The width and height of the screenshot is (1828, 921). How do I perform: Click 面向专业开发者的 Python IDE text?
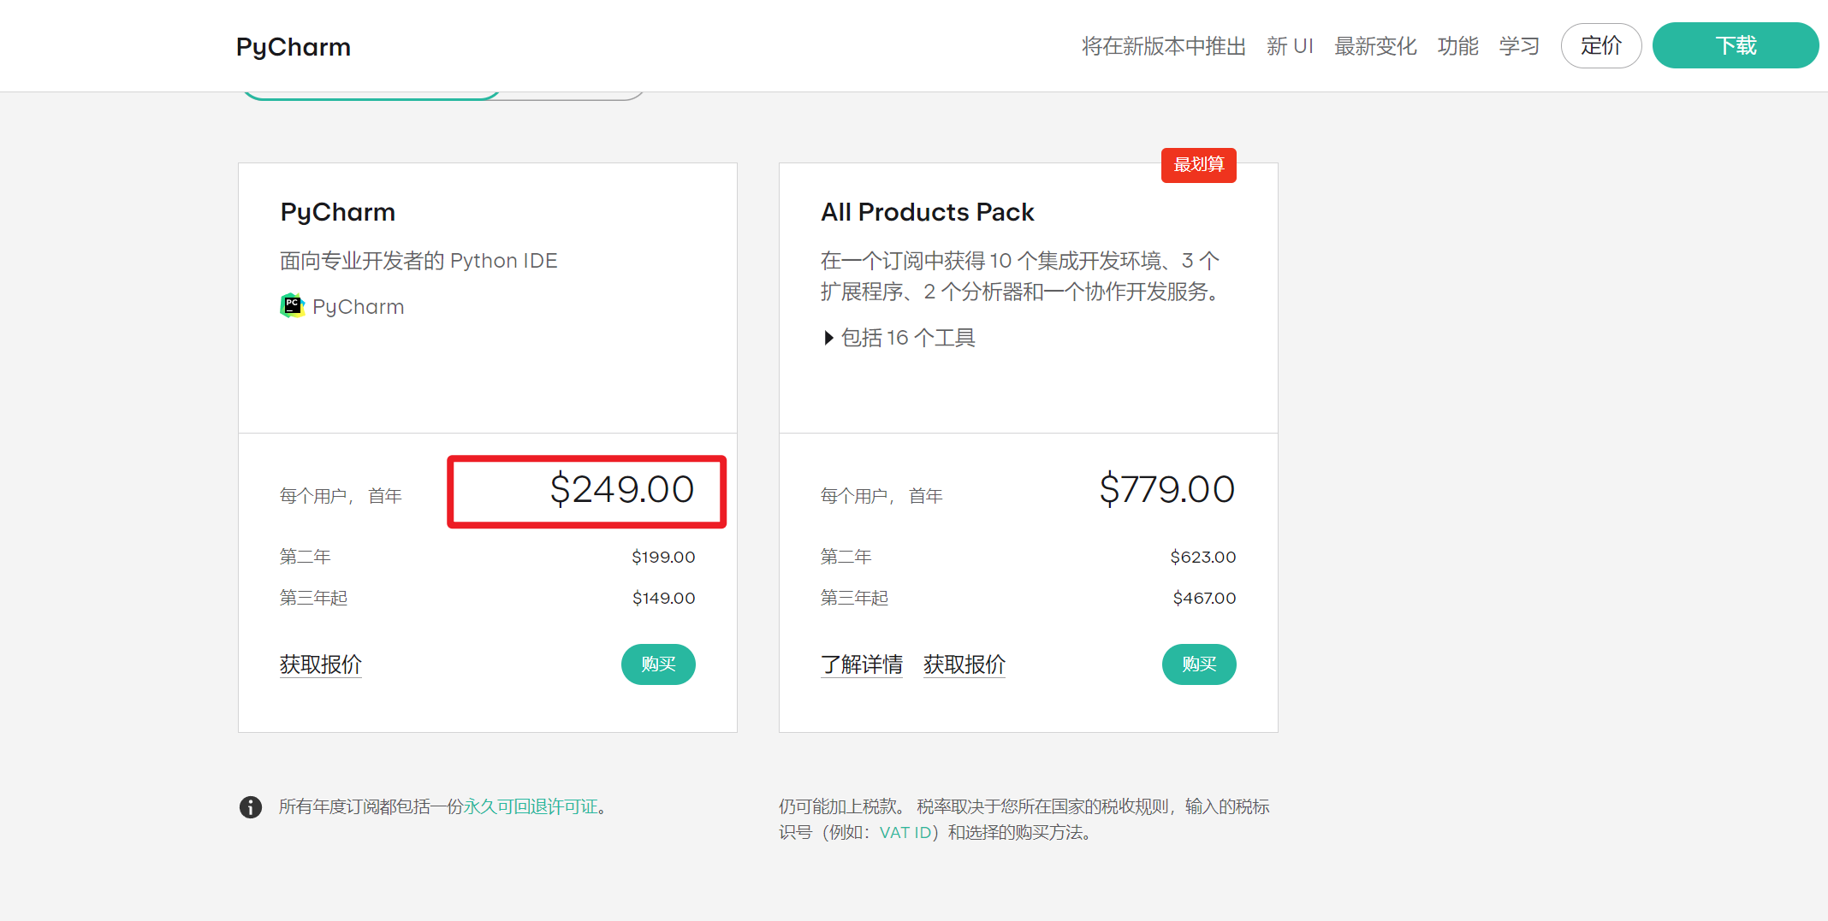pyautogui.click(x=418, y=261)
